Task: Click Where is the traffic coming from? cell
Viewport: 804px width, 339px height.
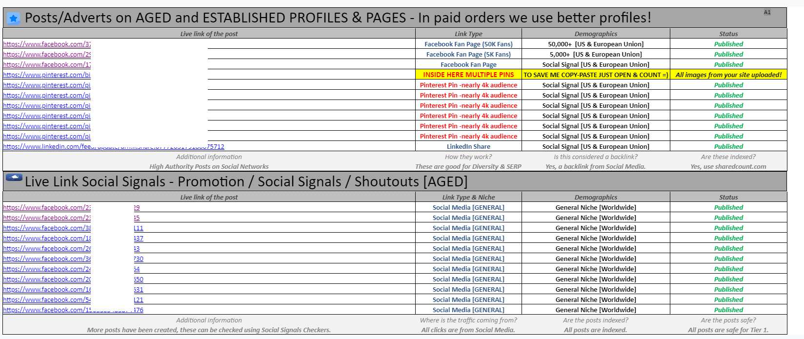Action: coord(468,320)
